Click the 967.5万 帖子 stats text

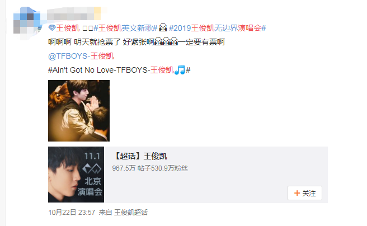[x=128, y=168]
